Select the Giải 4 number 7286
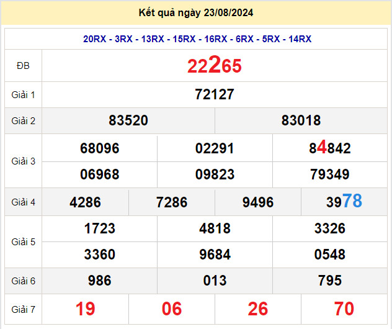 click(171, 202)
